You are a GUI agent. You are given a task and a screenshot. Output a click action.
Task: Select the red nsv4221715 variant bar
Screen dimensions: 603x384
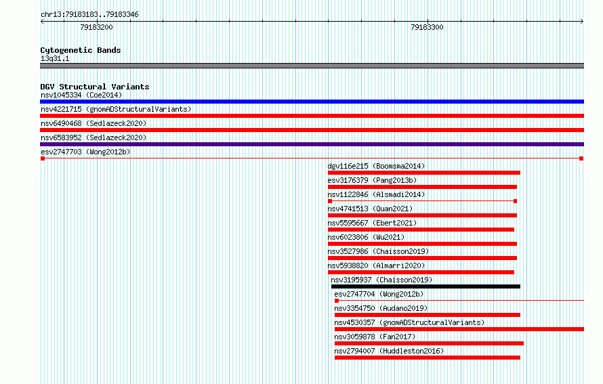[x=312, y=116]
